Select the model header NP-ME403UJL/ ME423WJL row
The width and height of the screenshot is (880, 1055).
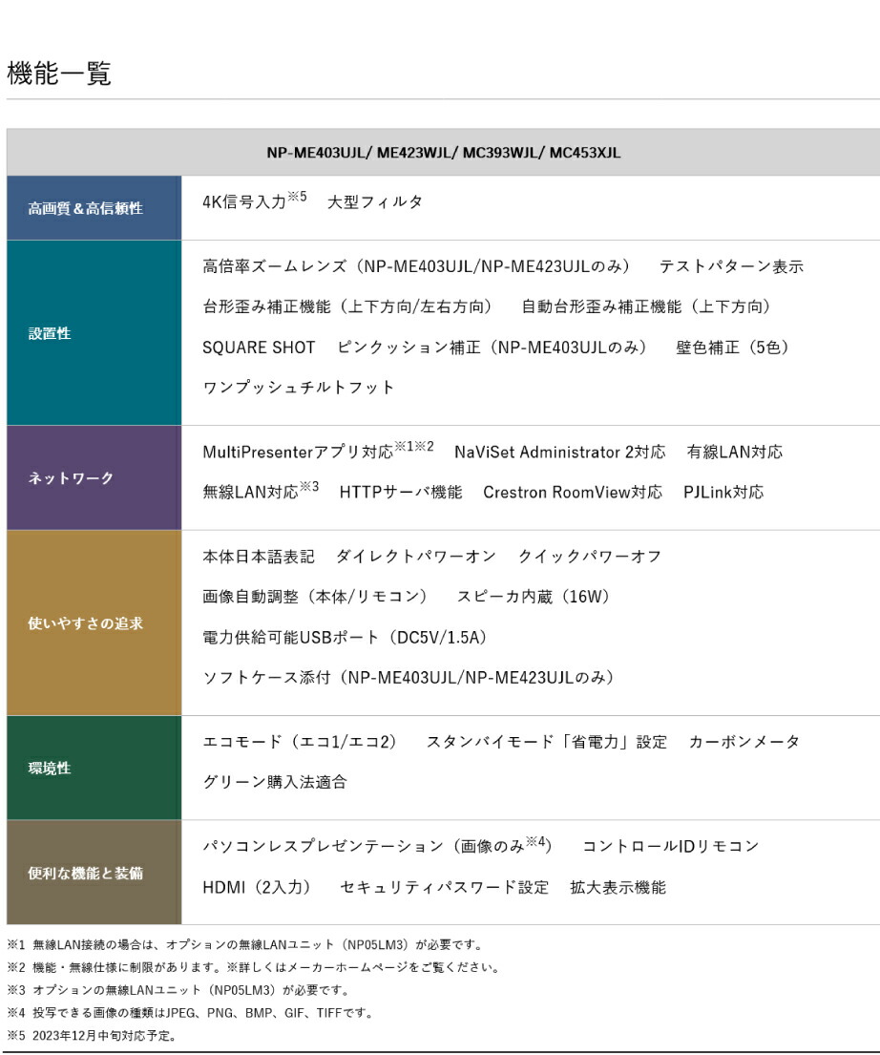pyautogui.click(x=444, y=152)
